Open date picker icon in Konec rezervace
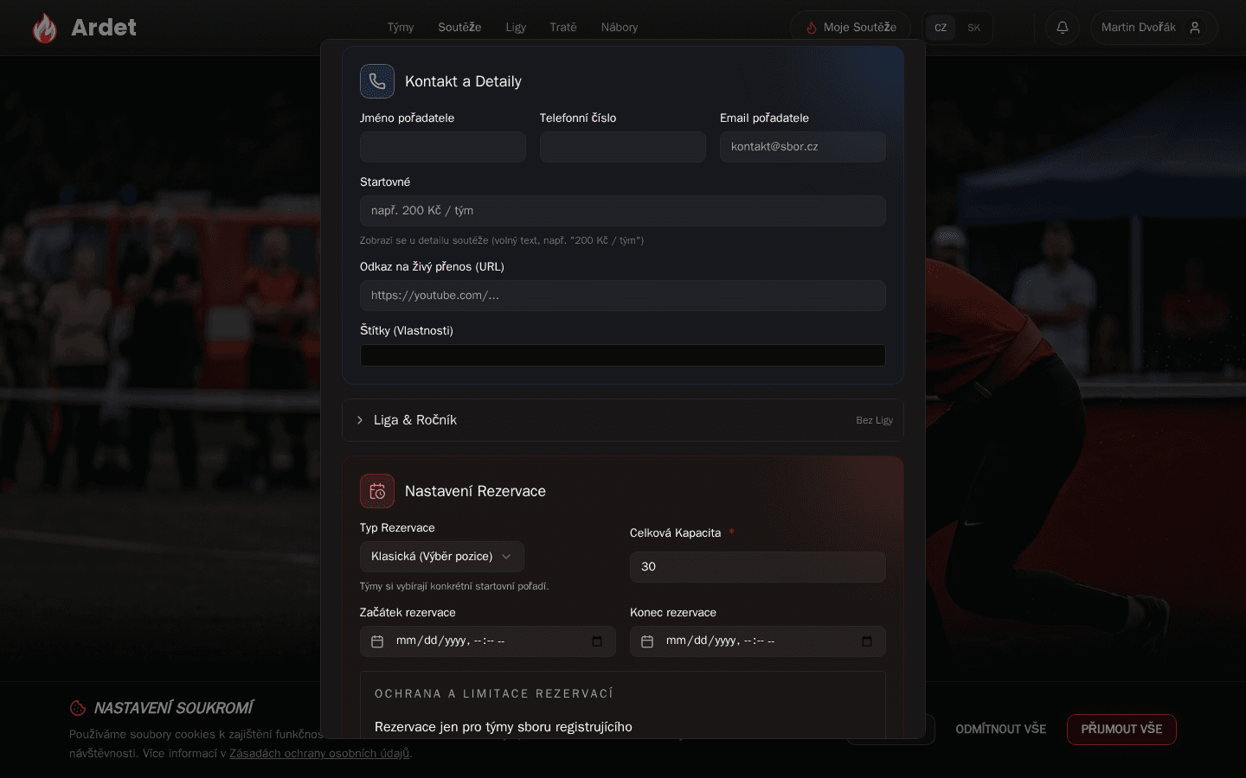 (867, 641)
